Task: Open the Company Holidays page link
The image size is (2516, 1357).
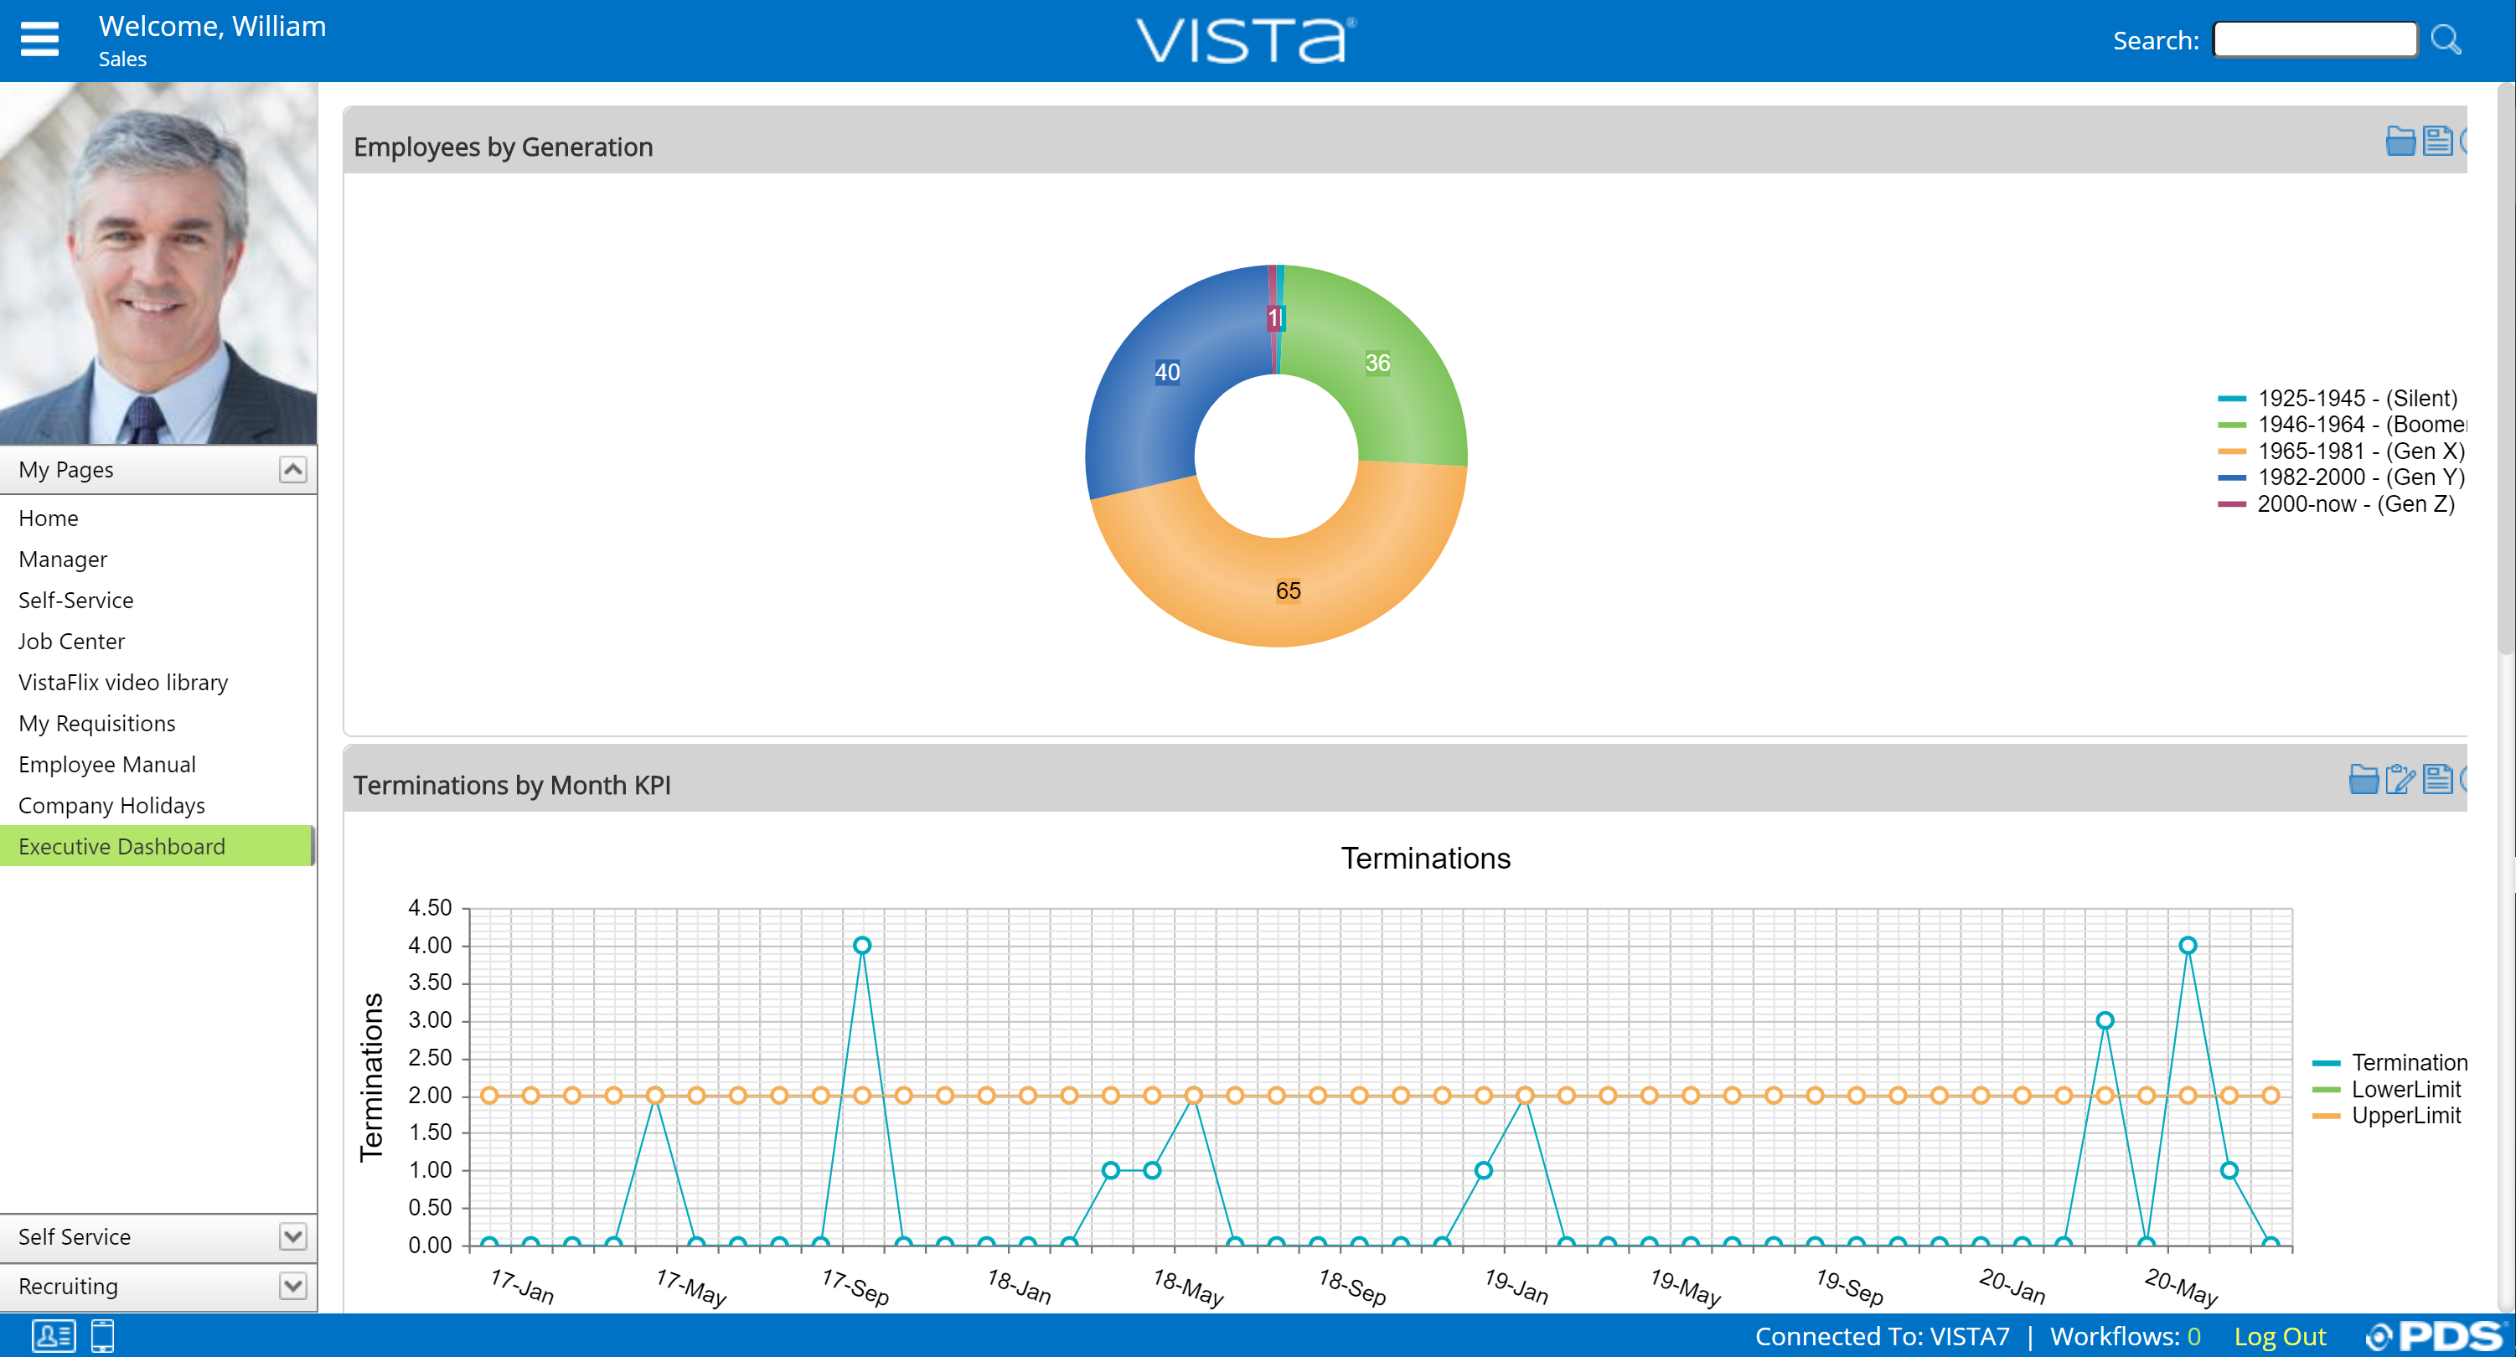Action: pos(111,806)
